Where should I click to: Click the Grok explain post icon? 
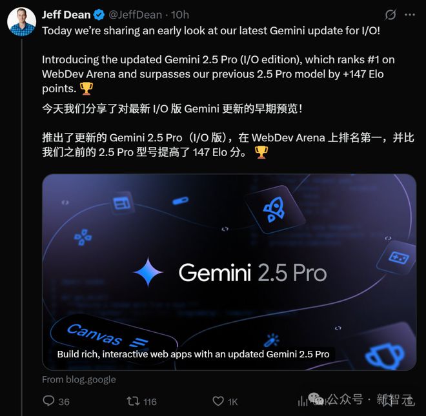(390, 15)
